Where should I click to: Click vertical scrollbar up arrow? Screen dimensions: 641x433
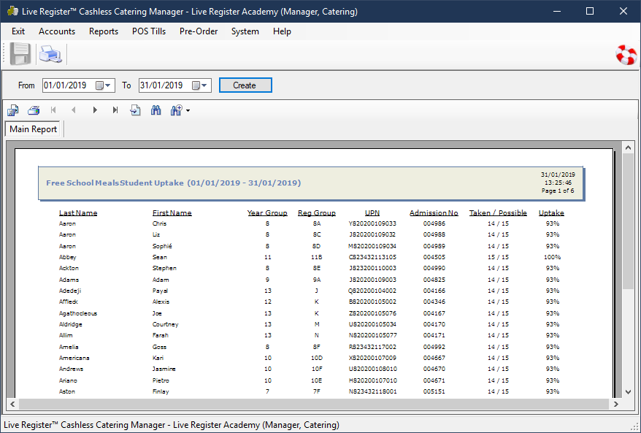coord(629,147)
